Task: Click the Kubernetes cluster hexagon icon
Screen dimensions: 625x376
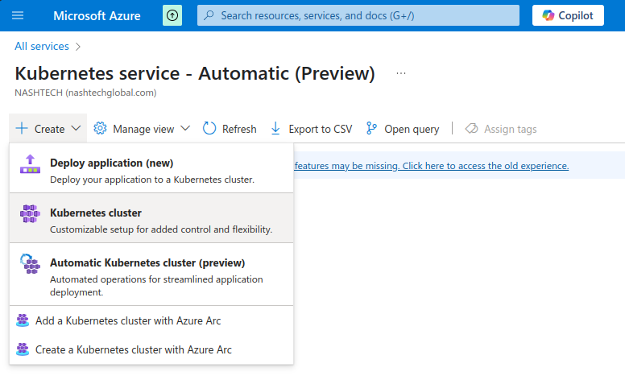Action: point(29,214)
